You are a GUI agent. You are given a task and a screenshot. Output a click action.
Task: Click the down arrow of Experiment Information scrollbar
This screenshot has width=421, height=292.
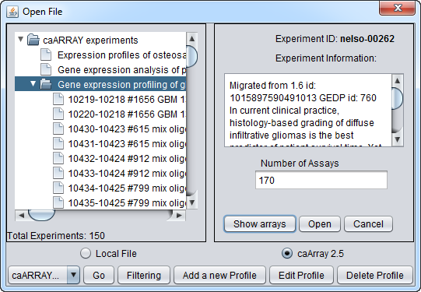coord(398,139)
